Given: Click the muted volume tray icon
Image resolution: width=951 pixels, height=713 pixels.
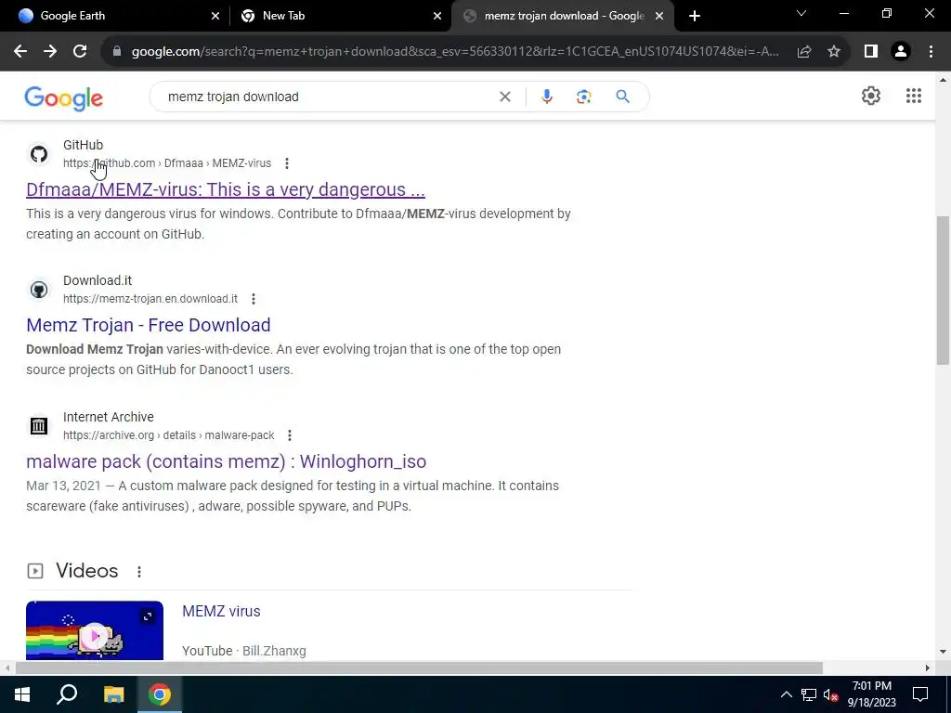Looking at the screenshot, I should point(830,694).
